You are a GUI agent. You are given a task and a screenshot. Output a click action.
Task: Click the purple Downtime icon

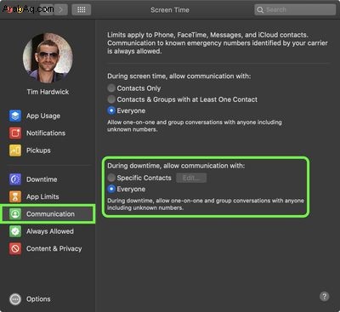point(15,179)
